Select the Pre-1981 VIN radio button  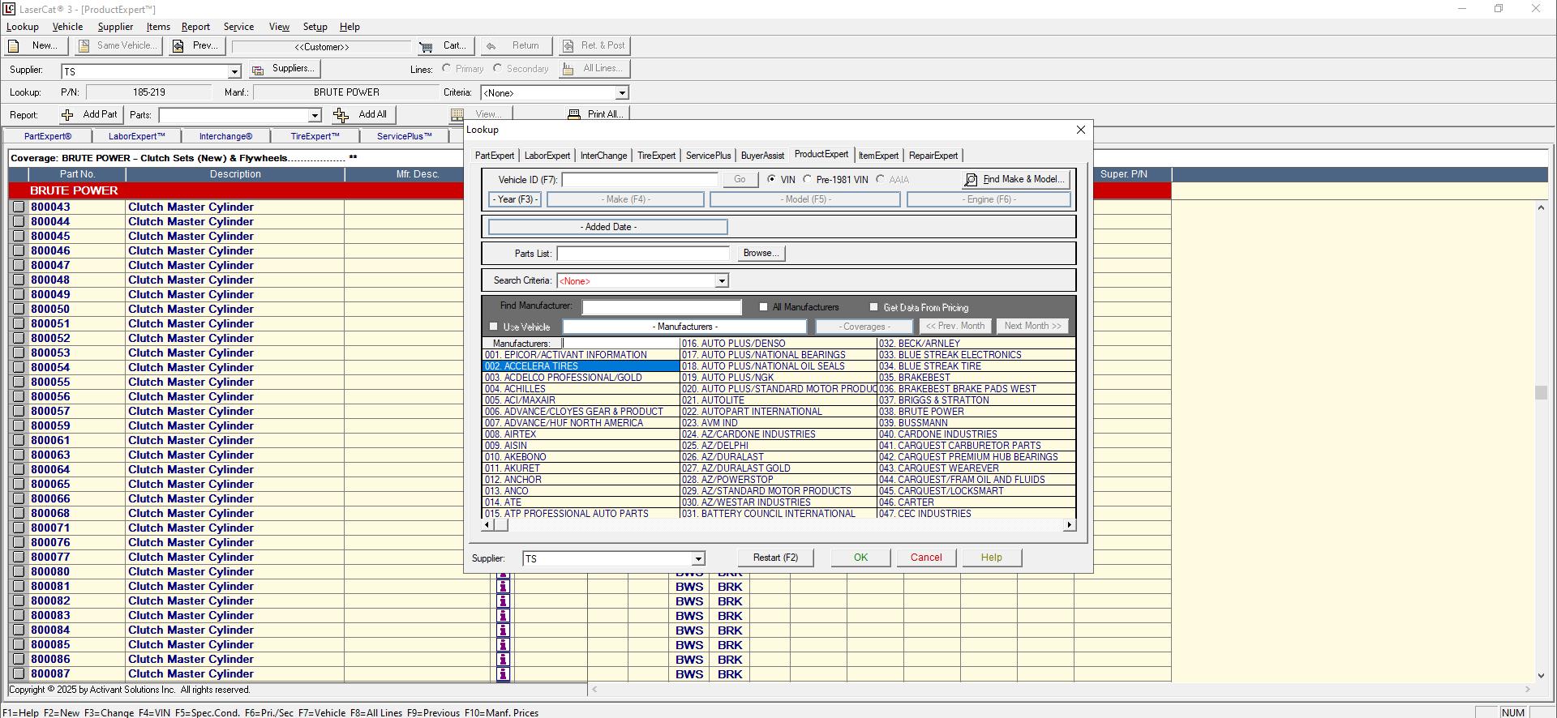coord(807,180)
